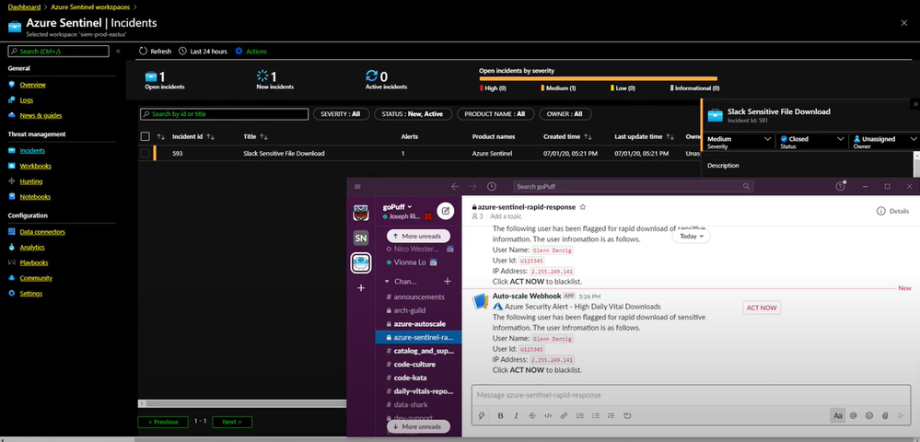Screen dimensions: 920x442
Task: Click the Next page button
Action: [x=232, y=422]
